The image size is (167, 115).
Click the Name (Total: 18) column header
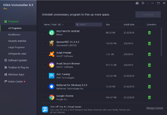(x=52, y=24)
